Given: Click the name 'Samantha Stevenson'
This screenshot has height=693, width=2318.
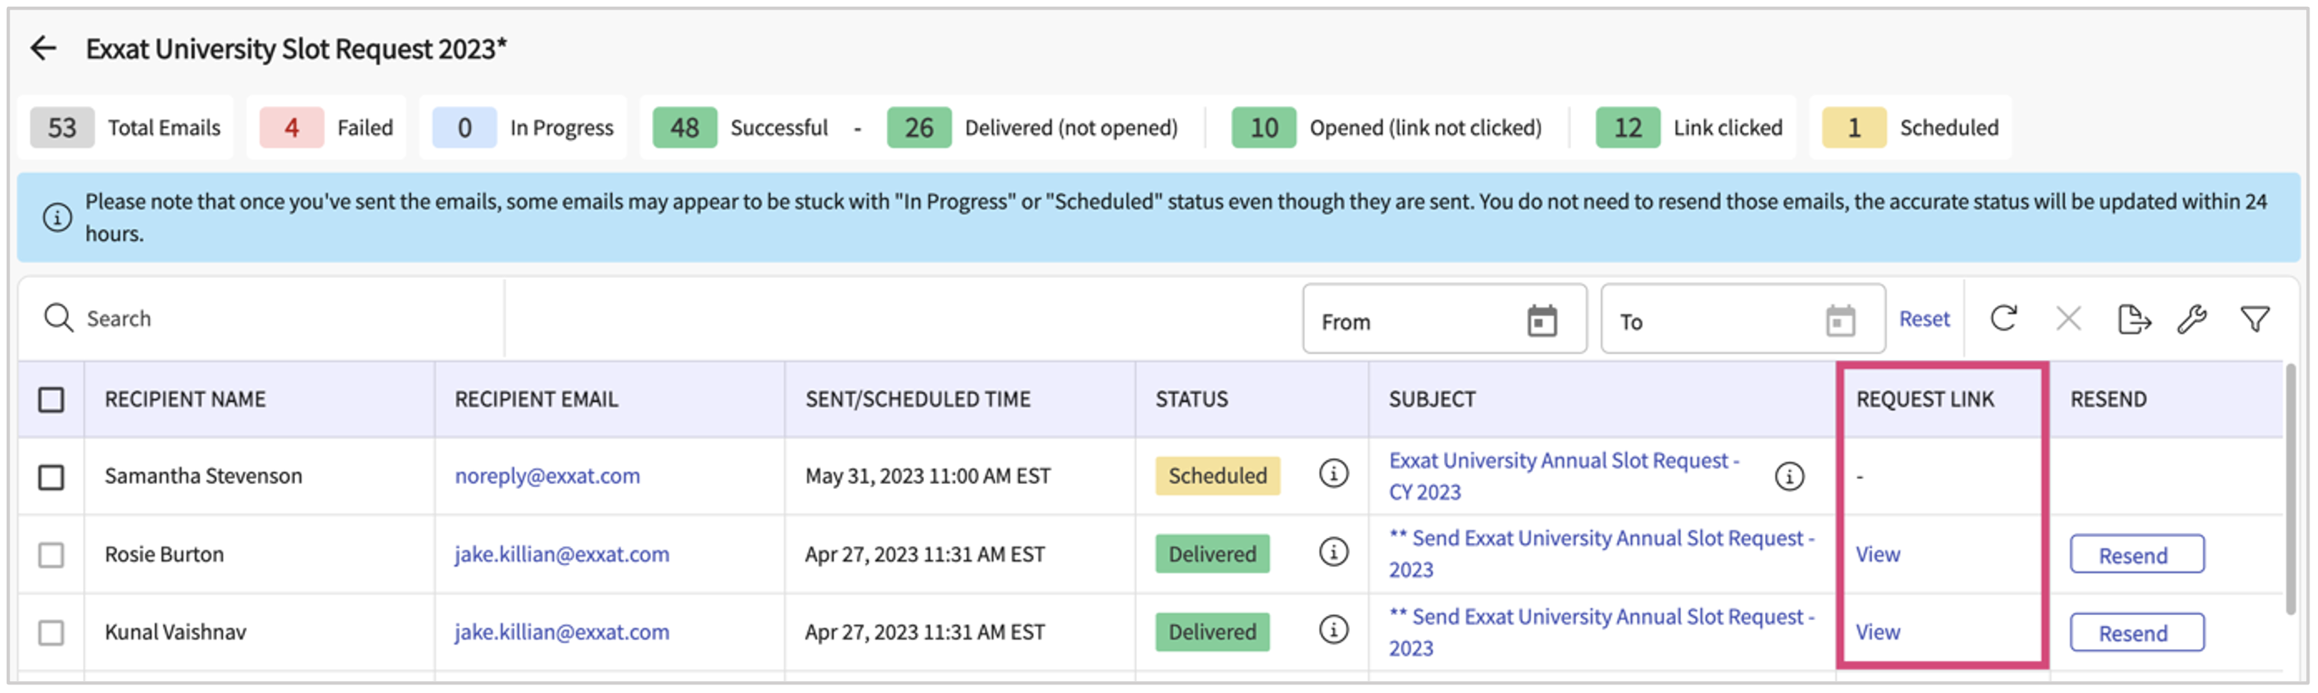Looking at the screenshot, I should click(x=203, y=476).
